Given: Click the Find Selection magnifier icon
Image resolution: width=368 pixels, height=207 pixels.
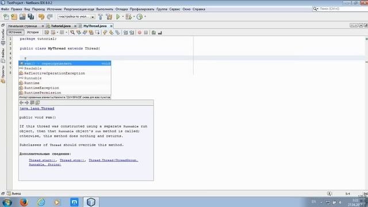Looking at the screenshot, I should point(72,33).
